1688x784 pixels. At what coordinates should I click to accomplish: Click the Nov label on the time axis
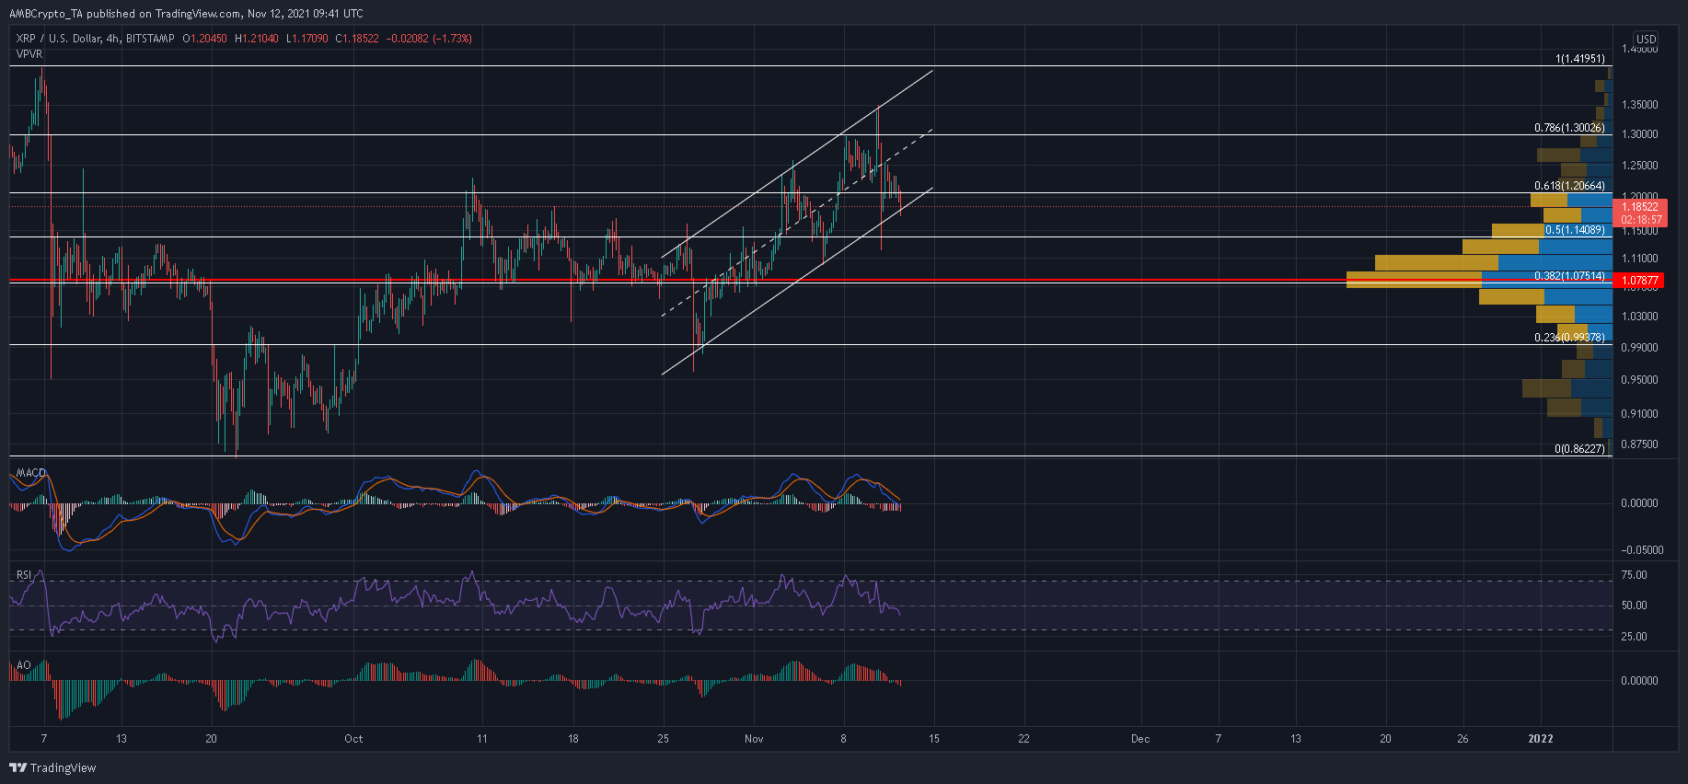click(x=754, y=739)
